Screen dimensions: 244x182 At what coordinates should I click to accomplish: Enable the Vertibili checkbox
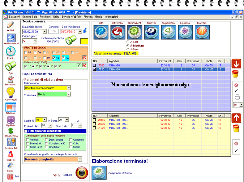pos(28,140)
